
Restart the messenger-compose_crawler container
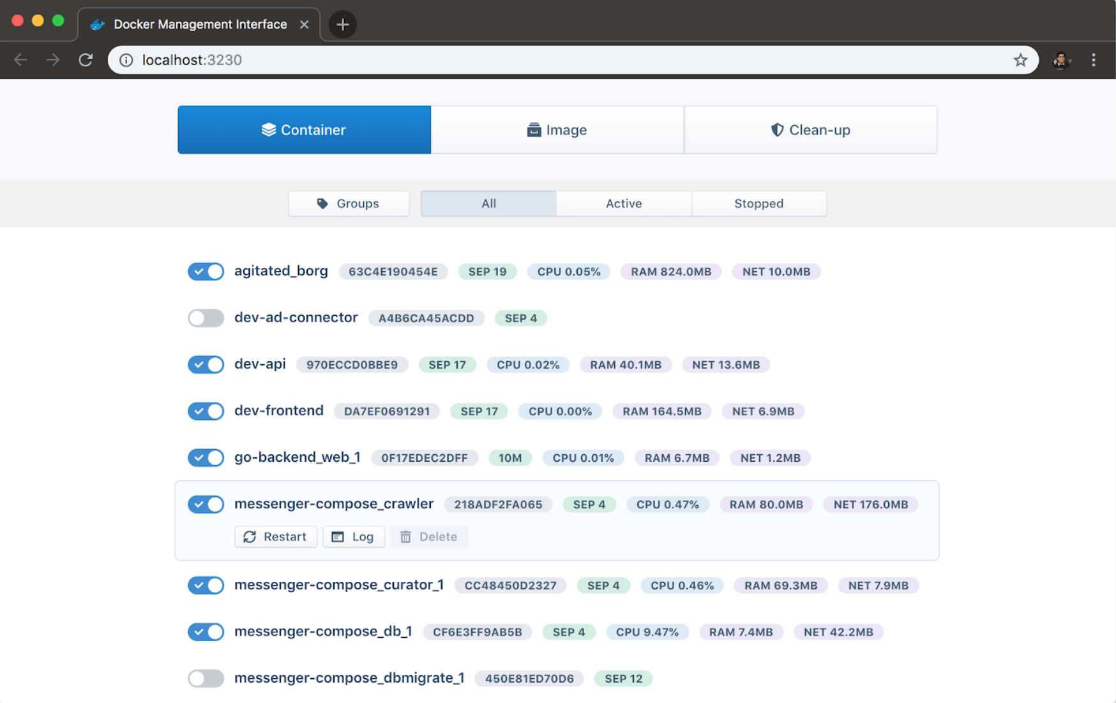(x=276, y=536)
